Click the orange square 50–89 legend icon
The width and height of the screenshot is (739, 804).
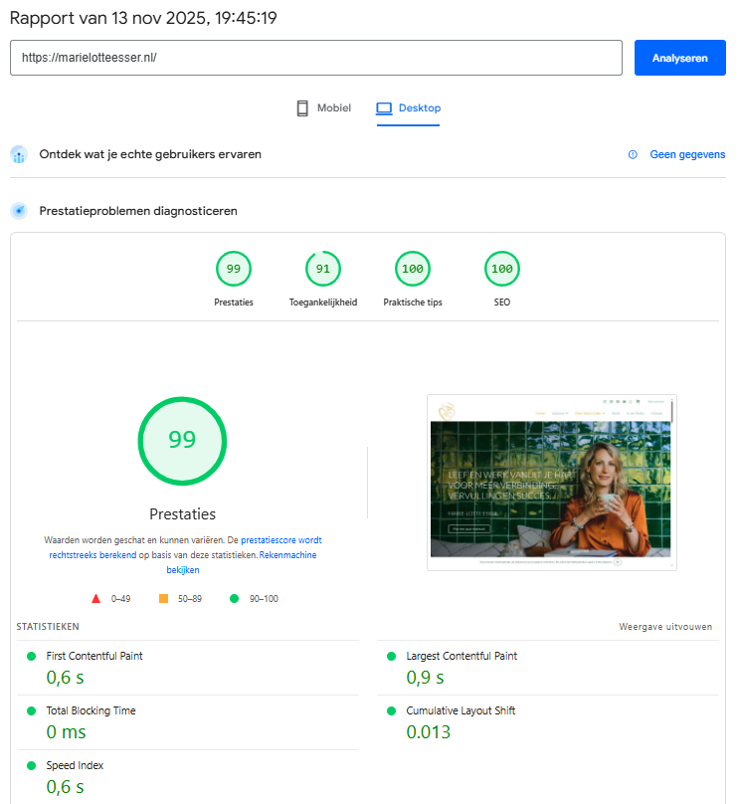coord(163,599)
